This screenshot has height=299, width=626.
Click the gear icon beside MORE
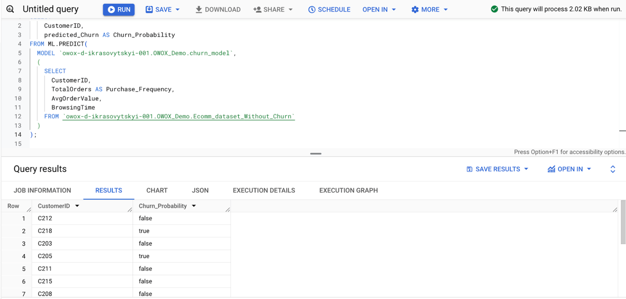pyautogui.click(x=415, y=10)
